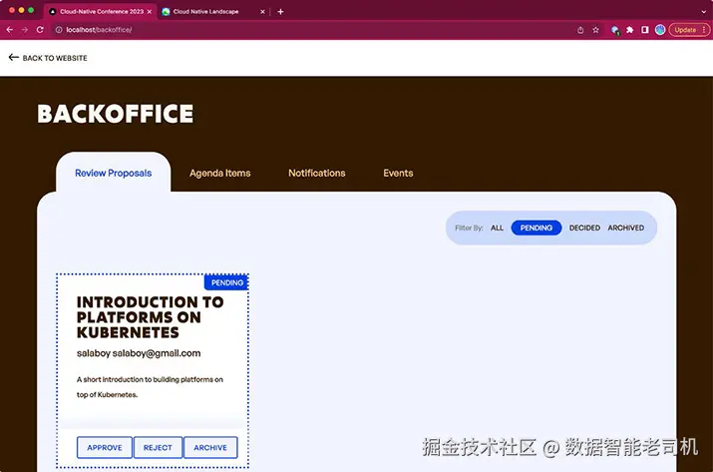Click the share page icon

[x=580, y=30]
